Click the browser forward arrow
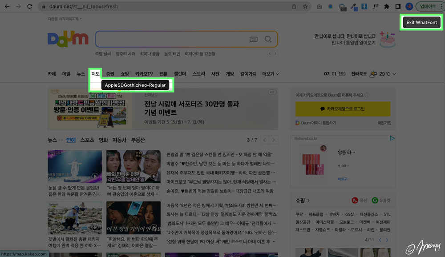The image size is (445, 257). 18,6
